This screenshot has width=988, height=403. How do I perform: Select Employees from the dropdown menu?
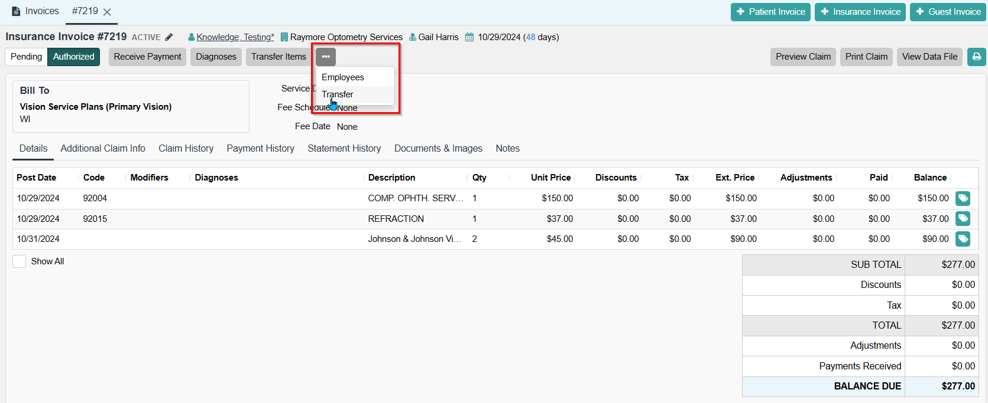(x=343, y=77)
